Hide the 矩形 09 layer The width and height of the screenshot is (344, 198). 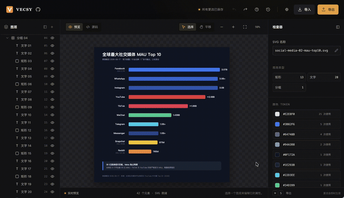point(52,107)
